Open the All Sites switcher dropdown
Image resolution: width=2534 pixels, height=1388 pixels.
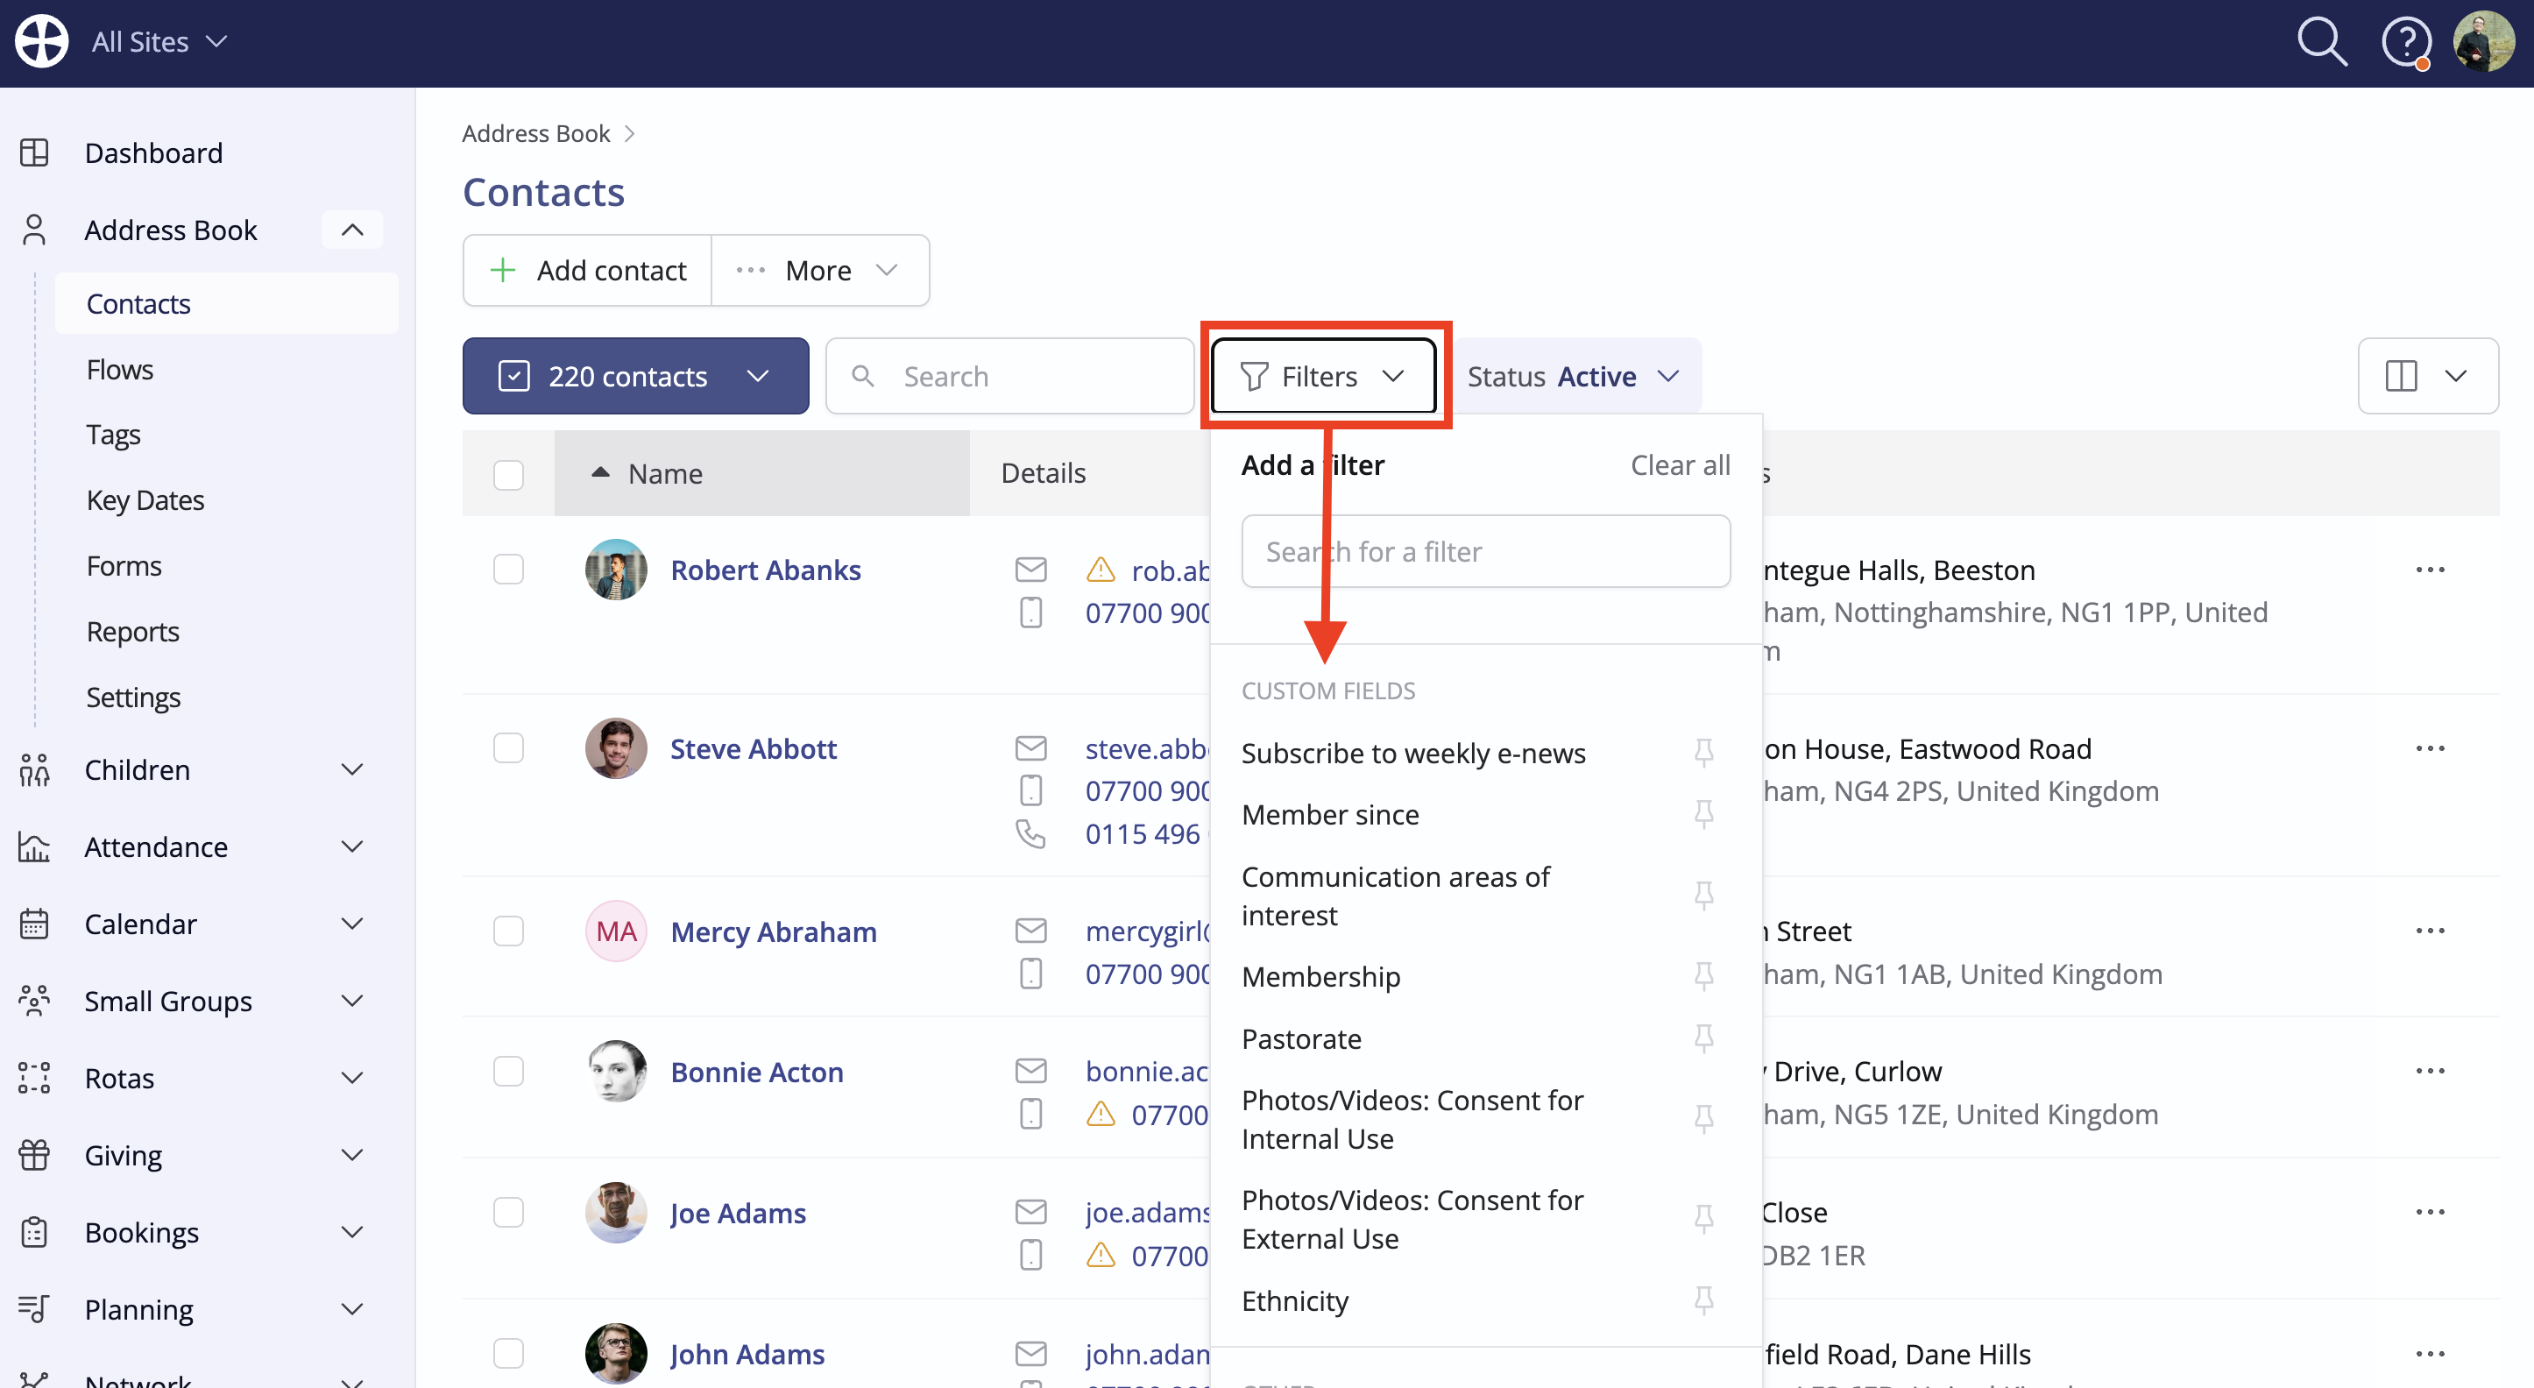tap(159, 42)
